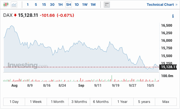Select the 30 minute interval
This screenshot has width=180, height=109.
(52, 5)
